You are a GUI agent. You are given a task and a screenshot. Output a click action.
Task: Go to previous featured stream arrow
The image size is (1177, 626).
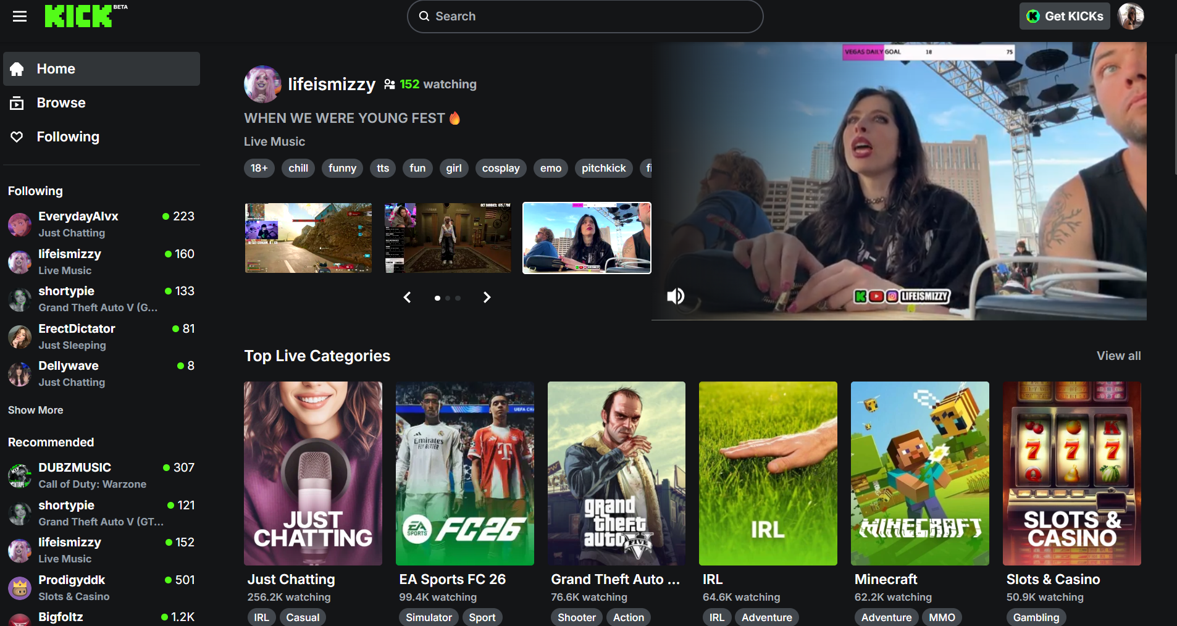[x=408, y=298]
